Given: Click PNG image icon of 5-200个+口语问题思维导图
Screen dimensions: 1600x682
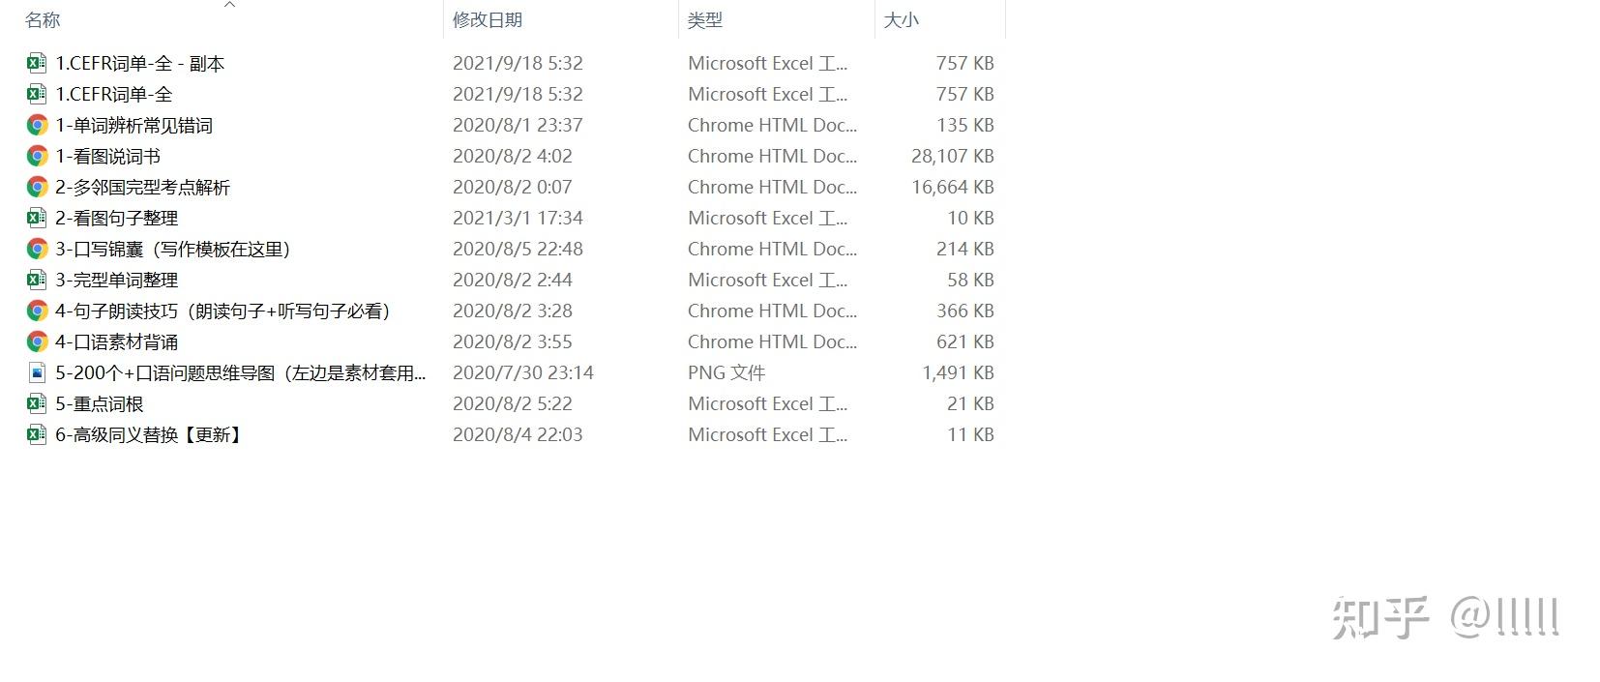Looking at the screenshot, I should tap(37, 372).
